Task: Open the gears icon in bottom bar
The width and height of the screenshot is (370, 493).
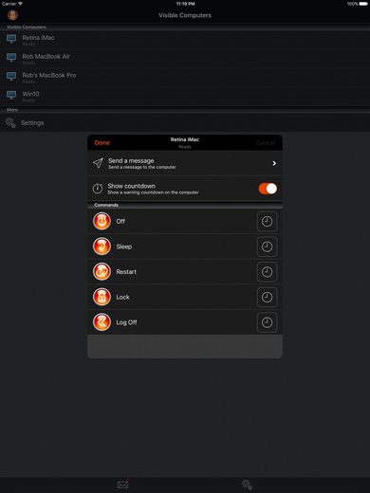Action: 247,484
